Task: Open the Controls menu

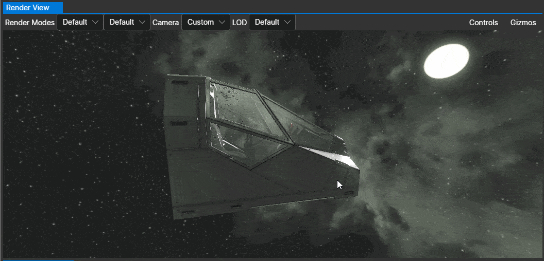Action: [x=483, y=23]
